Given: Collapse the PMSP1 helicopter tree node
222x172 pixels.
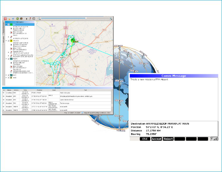Looking at the screenshot, I should 6,59.
